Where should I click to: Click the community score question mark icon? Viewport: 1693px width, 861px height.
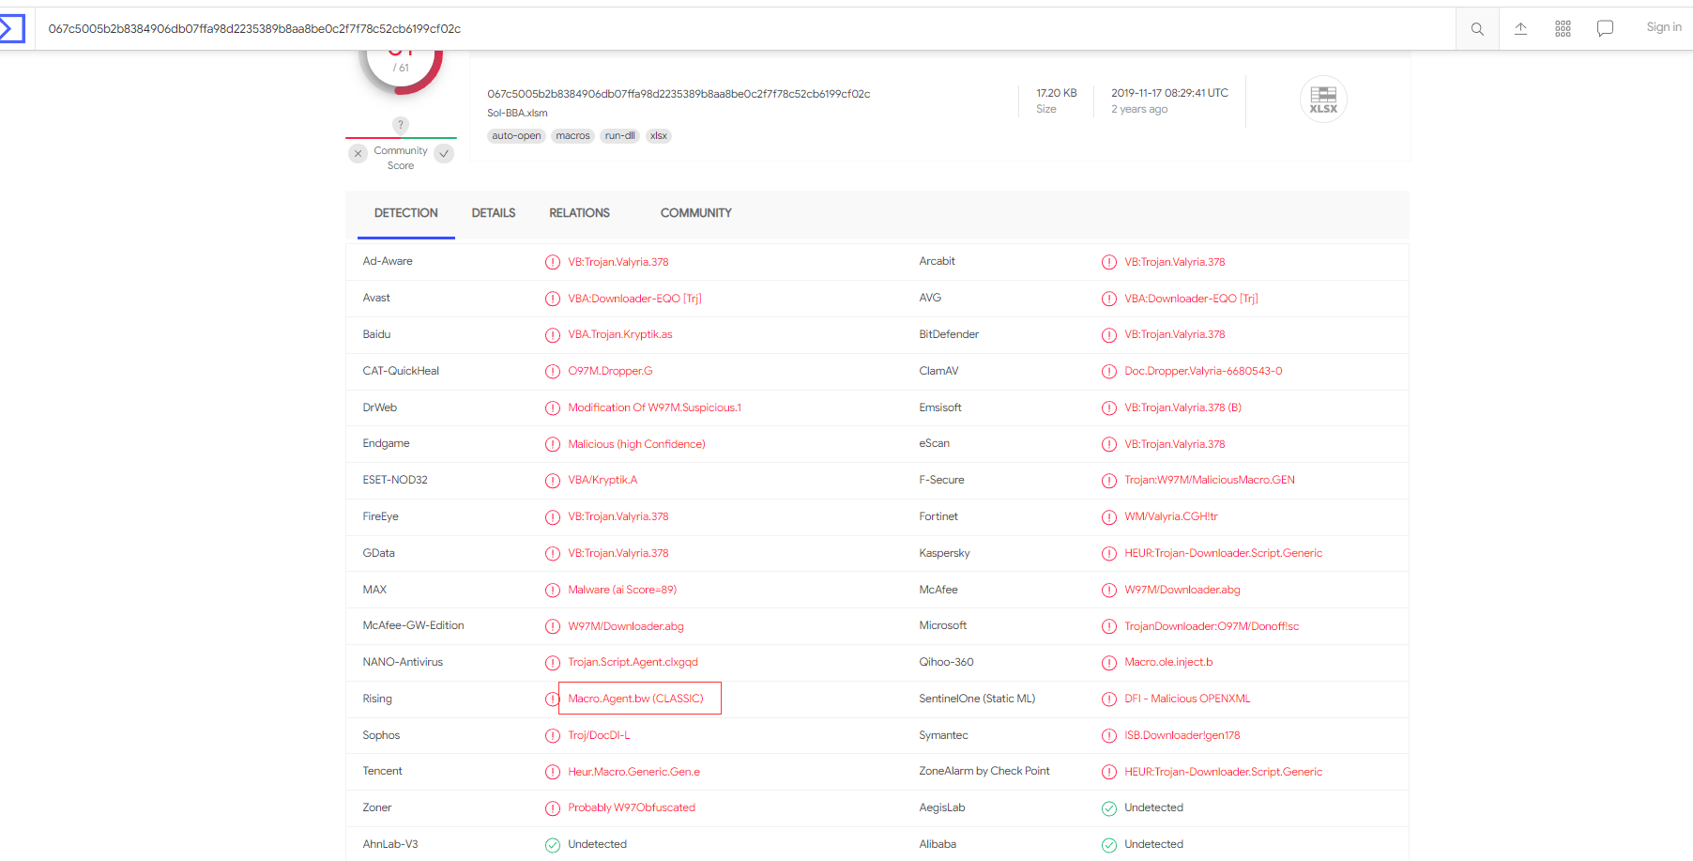click(401, 125)
